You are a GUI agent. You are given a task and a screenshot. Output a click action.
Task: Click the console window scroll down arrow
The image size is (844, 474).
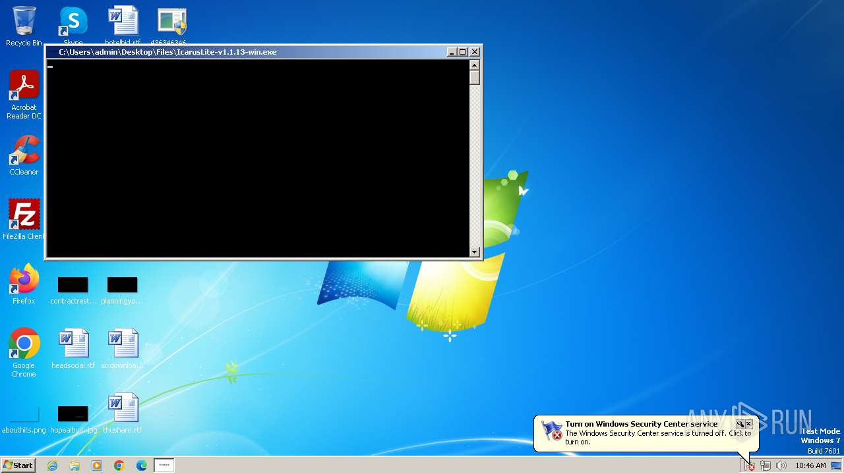click(474, 251)
